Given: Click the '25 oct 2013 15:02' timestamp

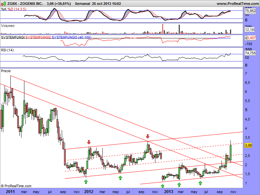Looking at the screenshot, I should (x=107, y=4).
